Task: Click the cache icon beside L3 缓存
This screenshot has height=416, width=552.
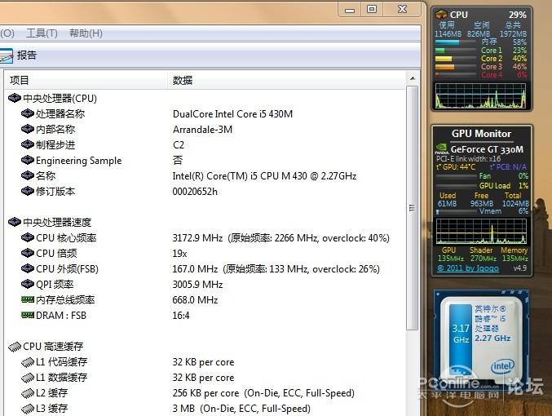Action: click(x=27, y=409)
